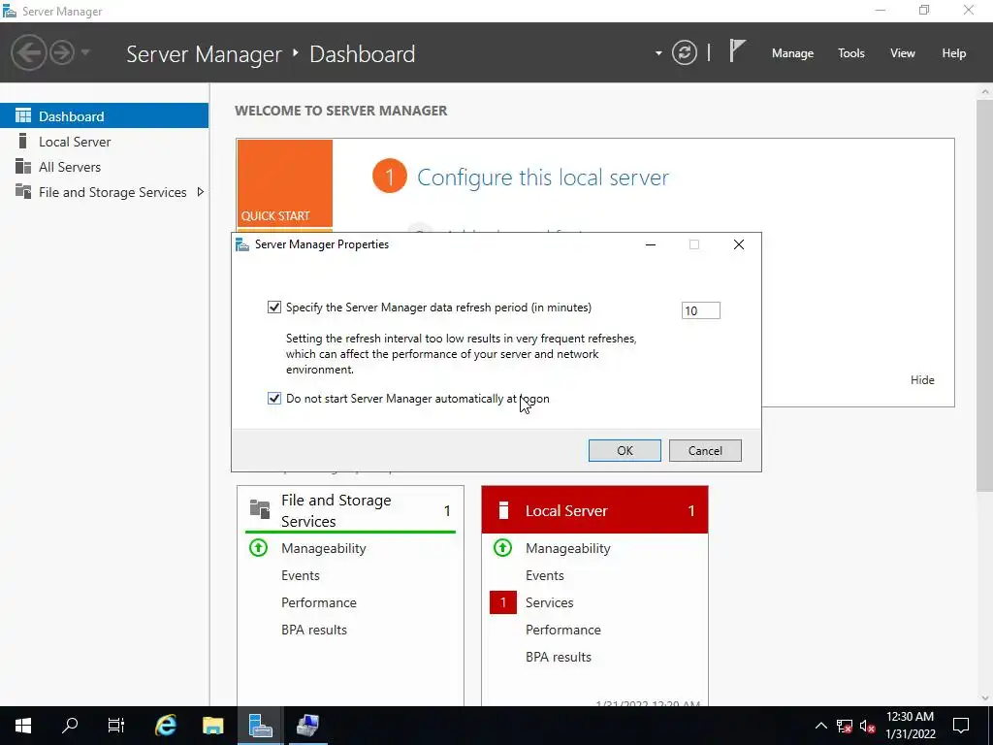
Task: Open the red Local Server tile header
Action: (594, 510)
